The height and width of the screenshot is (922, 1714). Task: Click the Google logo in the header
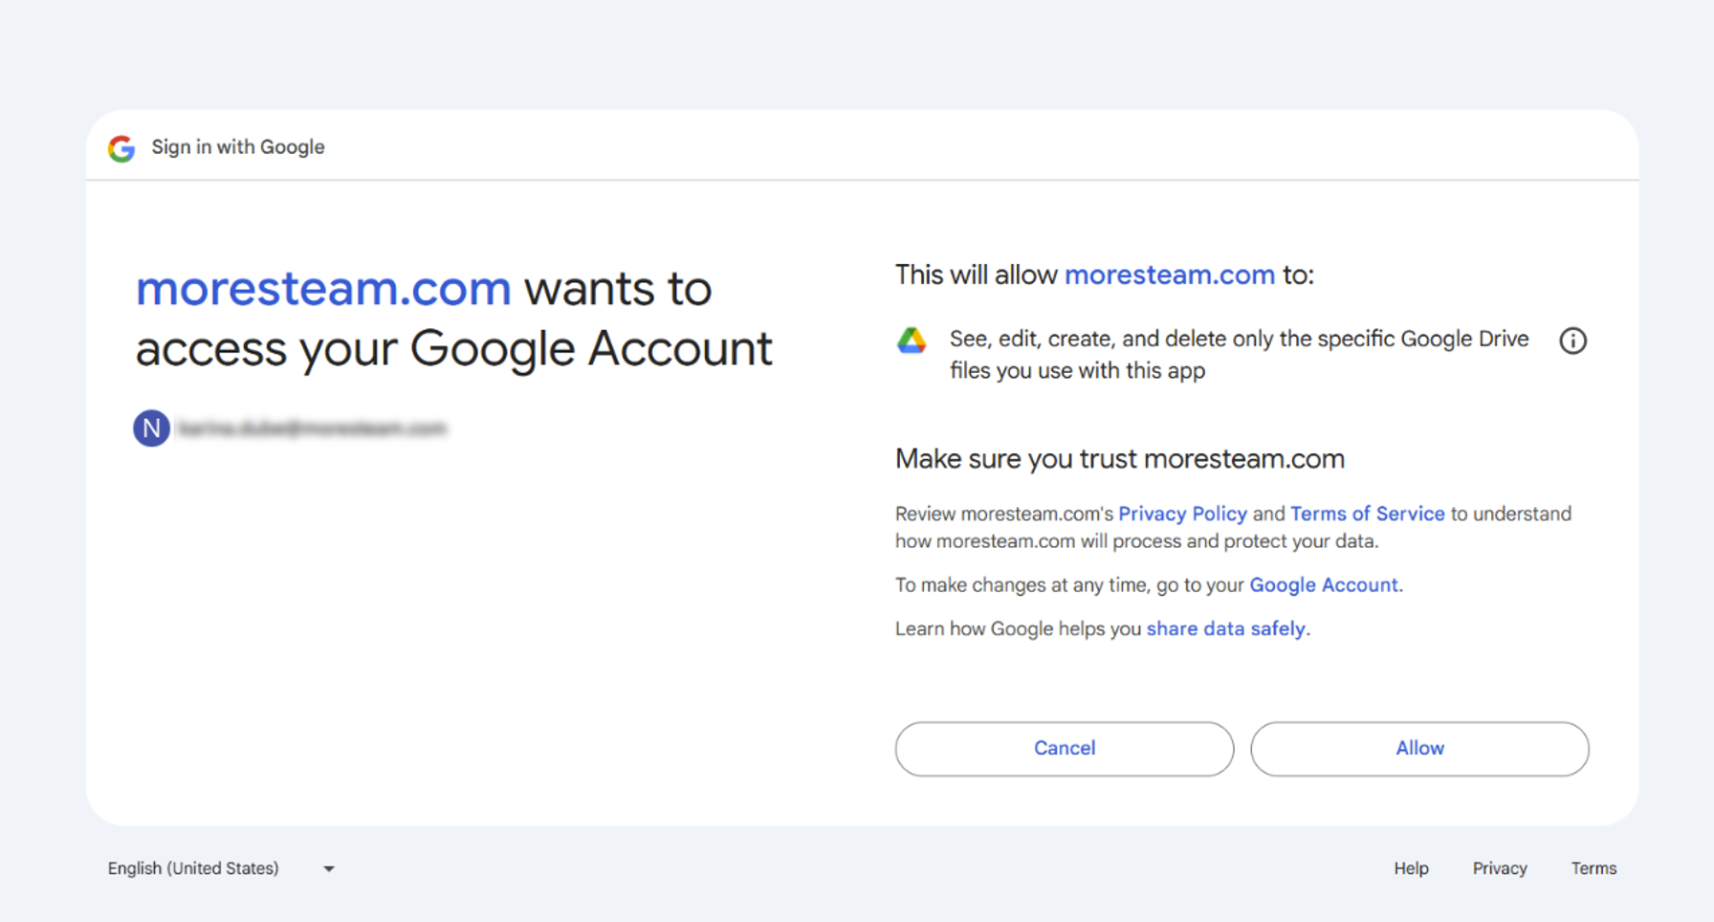coord(121,147)
